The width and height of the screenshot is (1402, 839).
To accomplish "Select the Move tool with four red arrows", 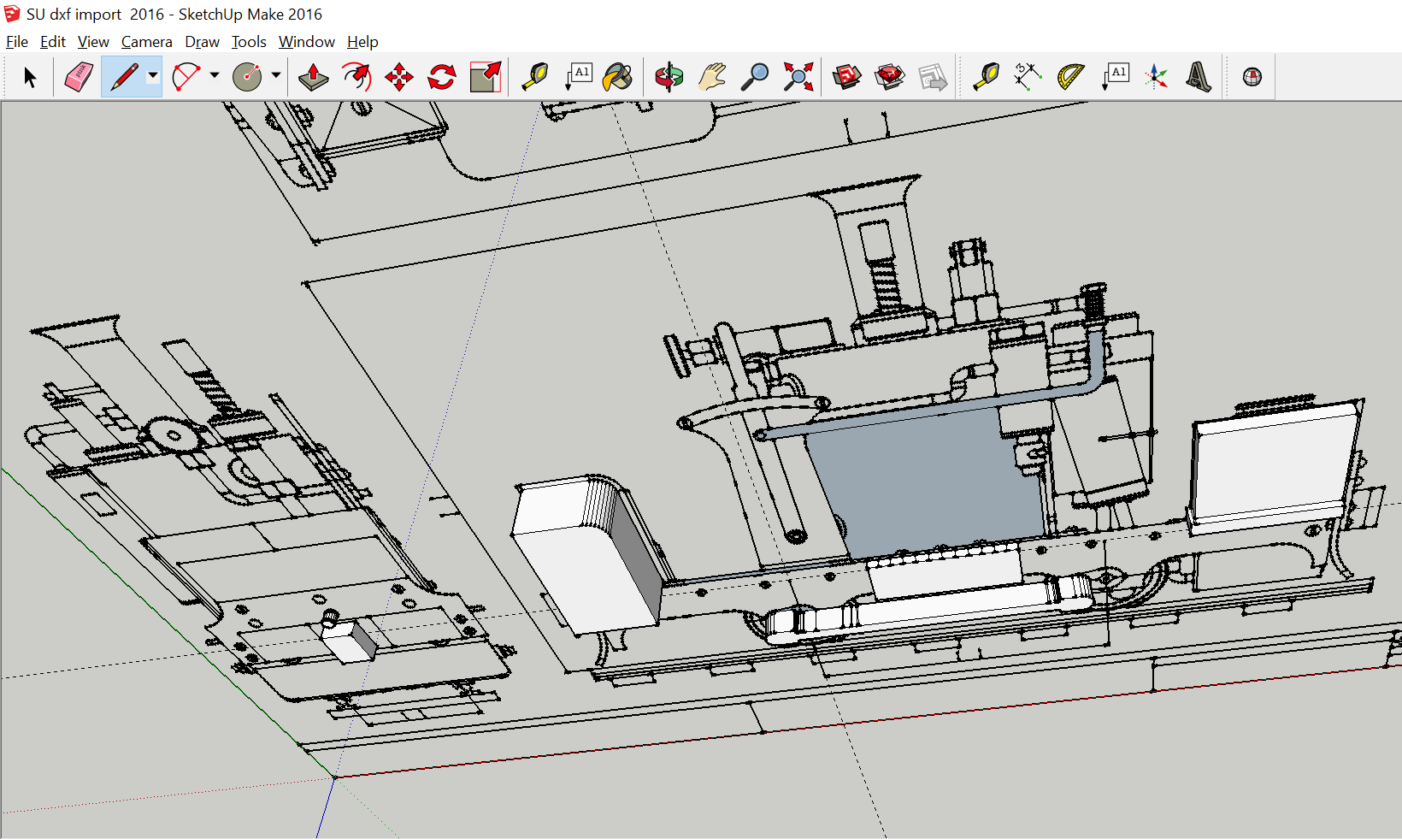I will [x=399, y=77].
